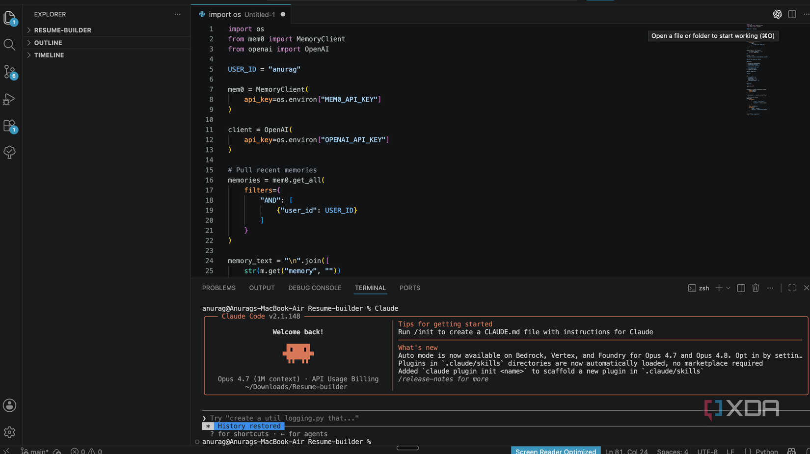The width and height of the screenshot is (810, 454).
Task: Click the Ln 81, Col 24 status item
Action: (626, 451)
